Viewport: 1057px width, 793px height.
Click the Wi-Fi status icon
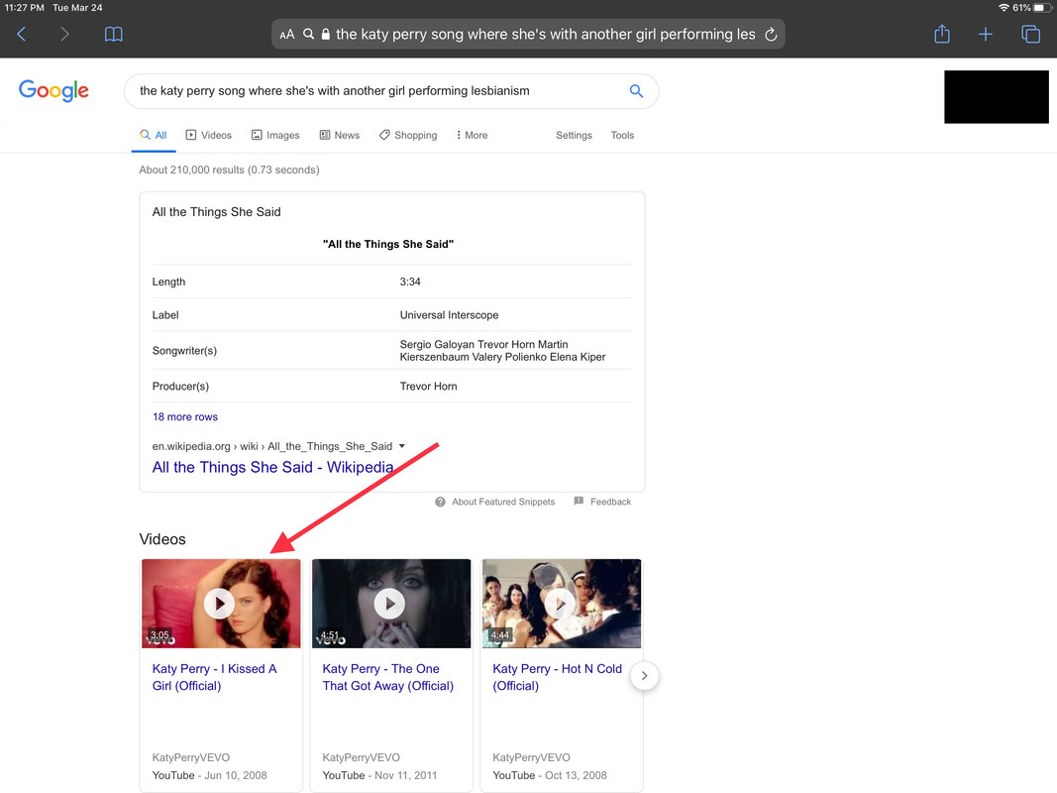click(1004, 7)
